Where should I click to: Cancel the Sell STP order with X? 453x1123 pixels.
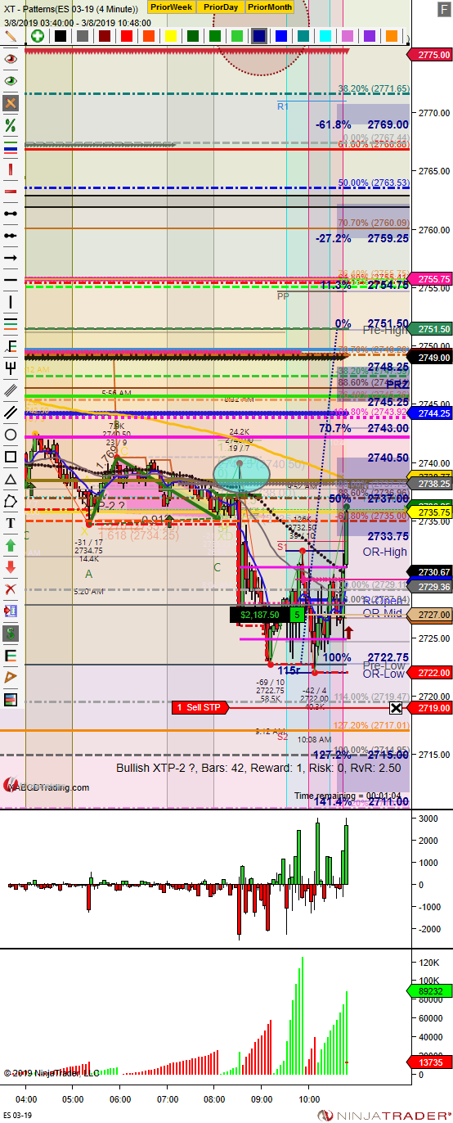click(395, 707)
